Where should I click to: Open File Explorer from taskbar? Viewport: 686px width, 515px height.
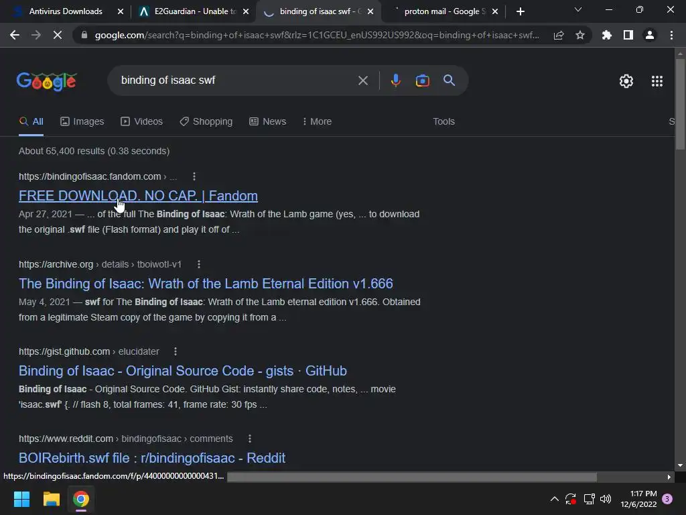click(x=51, y=499)
